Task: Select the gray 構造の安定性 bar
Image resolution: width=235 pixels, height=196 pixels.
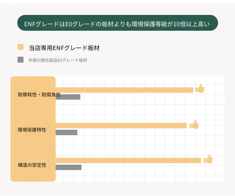Action: pos(68,167)
